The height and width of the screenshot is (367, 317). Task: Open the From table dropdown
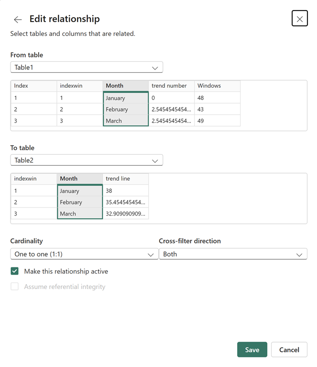87,68
